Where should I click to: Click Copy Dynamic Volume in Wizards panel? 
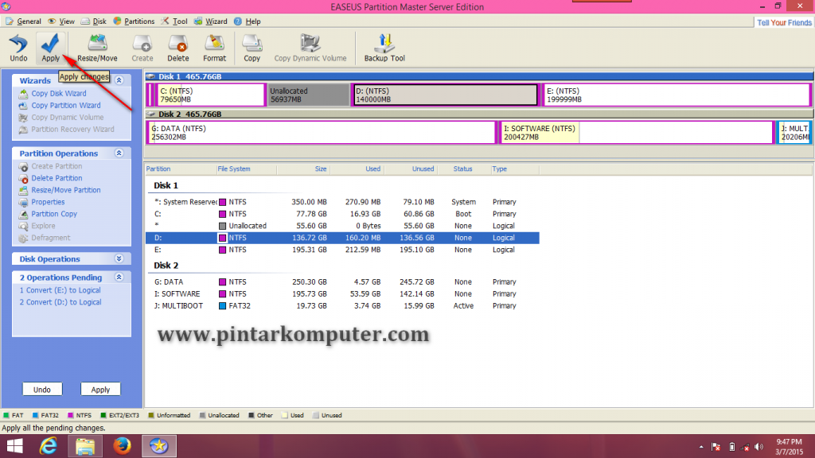60,118
